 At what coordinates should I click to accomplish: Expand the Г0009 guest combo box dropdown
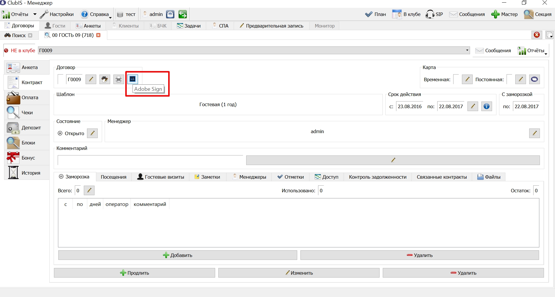click(467, 50)
